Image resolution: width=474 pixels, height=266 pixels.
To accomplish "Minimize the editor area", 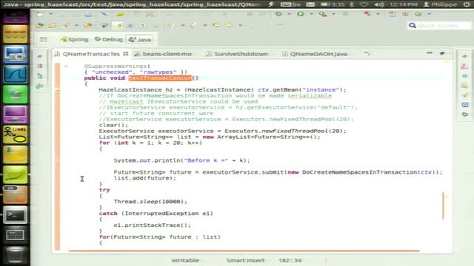I will (430, 53).
